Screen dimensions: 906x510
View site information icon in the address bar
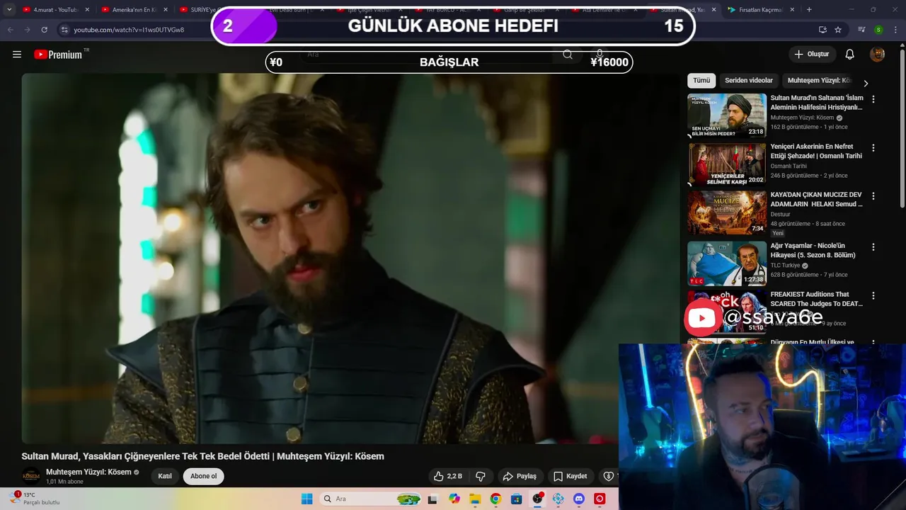coord(64,30)
